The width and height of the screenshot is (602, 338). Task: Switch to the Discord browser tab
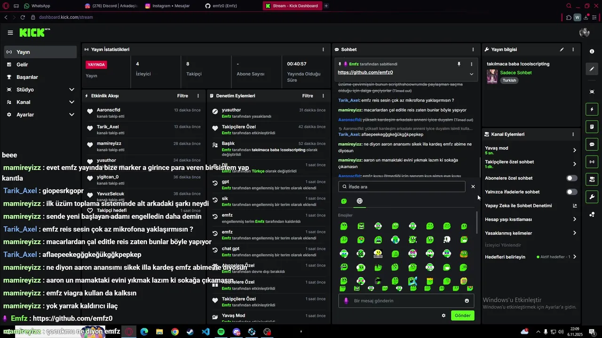[x=111, y=6]
